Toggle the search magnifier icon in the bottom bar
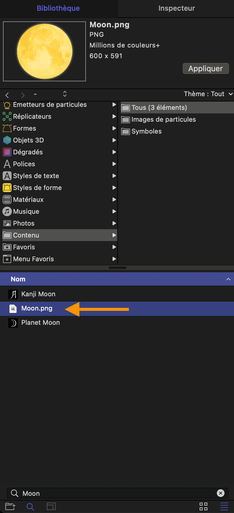 coord(30,506)
